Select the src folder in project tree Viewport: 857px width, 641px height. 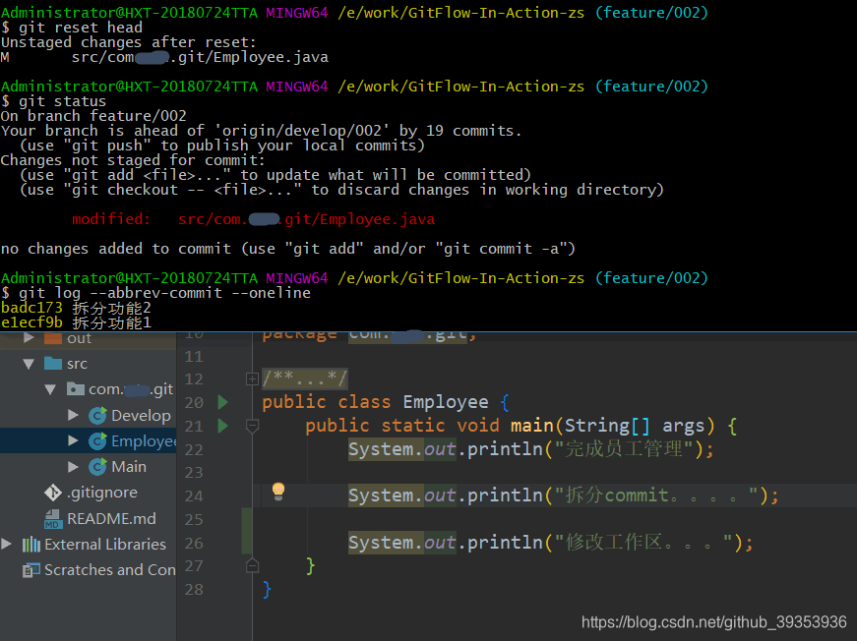coord(77,364)
